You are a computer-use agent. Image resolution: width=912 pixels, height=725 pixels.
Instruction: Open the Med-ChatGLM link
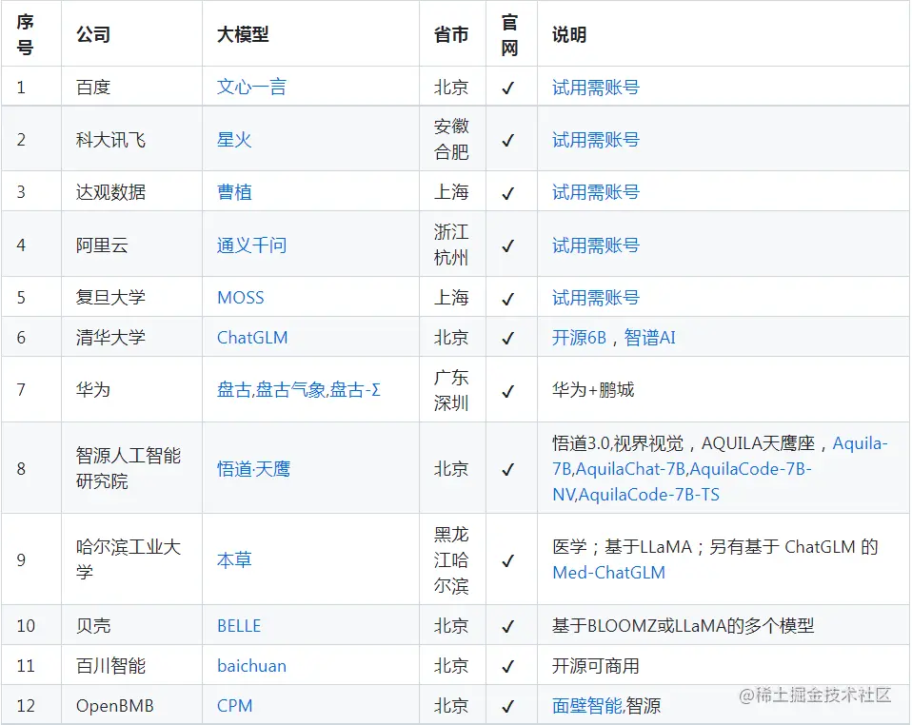point(608,573)
